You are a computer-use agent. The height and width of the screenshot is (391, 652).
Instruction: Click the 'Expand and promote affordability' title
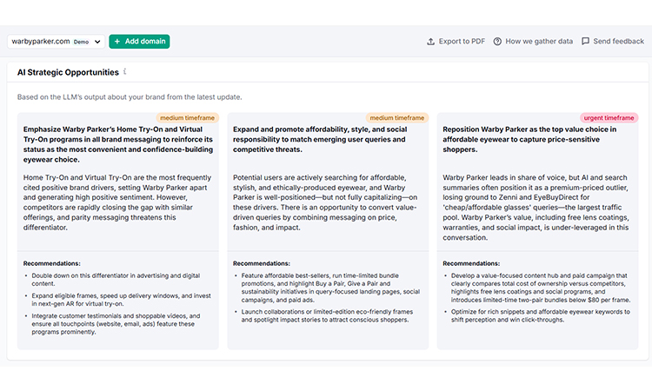pyautogui.click(x=320, y=140)
